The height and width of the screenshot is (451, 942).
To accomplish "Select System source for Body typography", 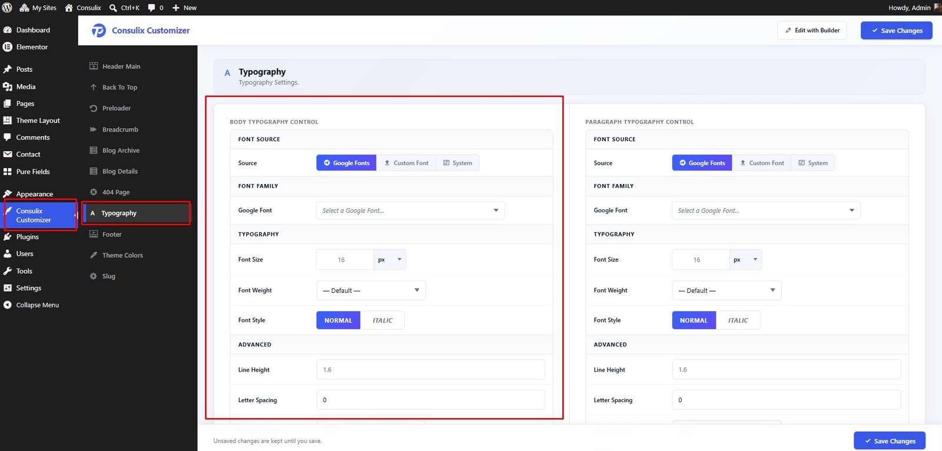I will coord(457,163).
